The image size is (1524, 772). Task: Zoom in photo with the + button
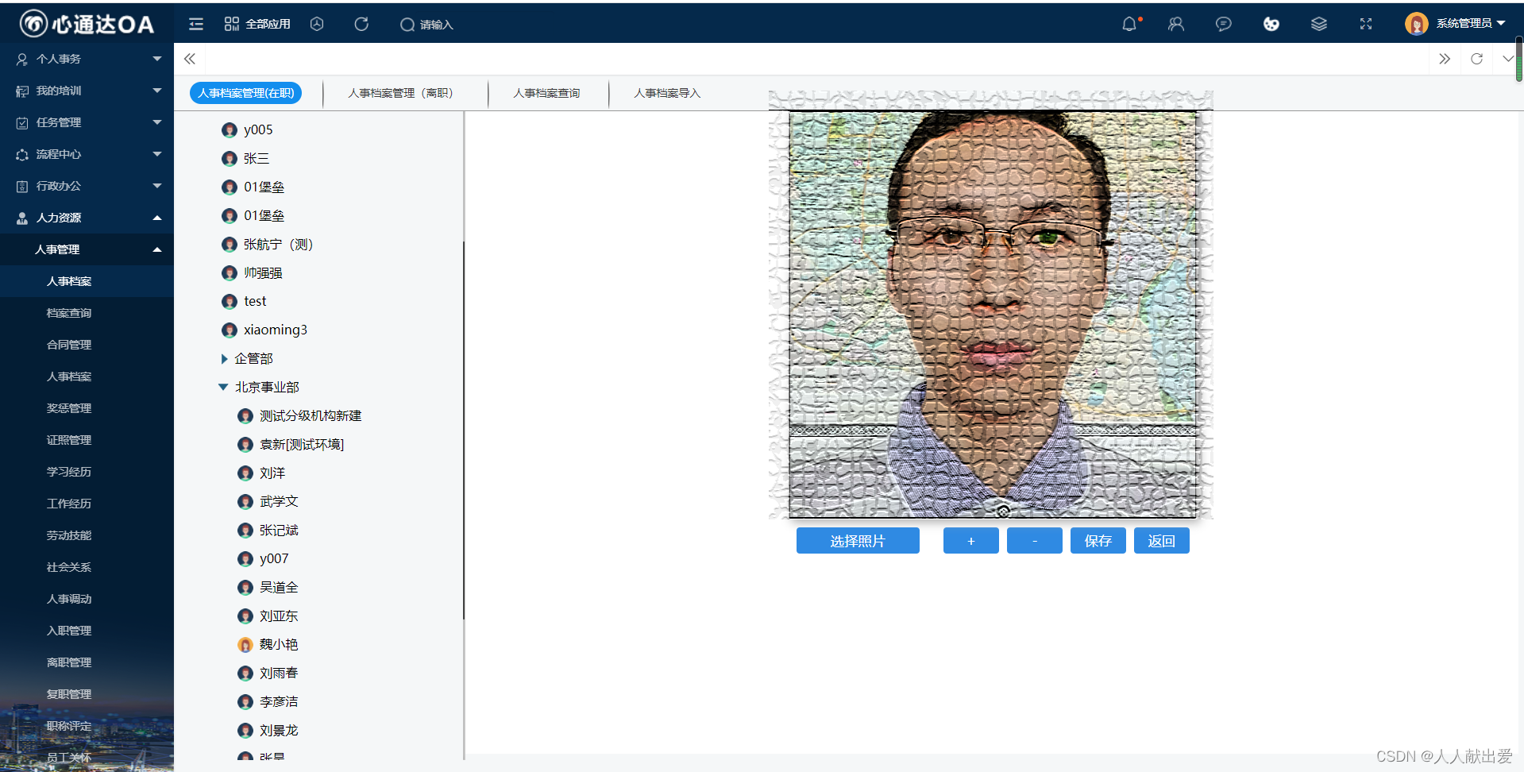(970, 541)
